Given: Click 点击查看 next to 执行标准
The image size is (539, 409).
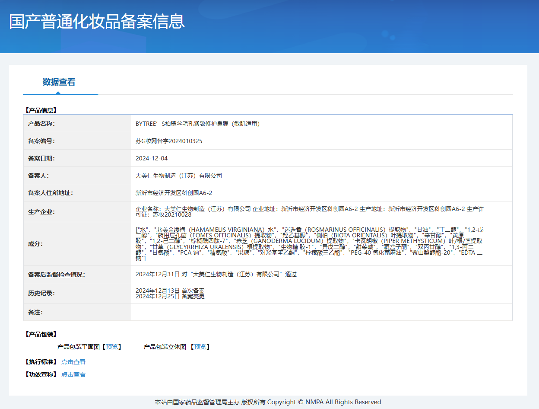Looking at the screenshot, I should click(73, 362).
